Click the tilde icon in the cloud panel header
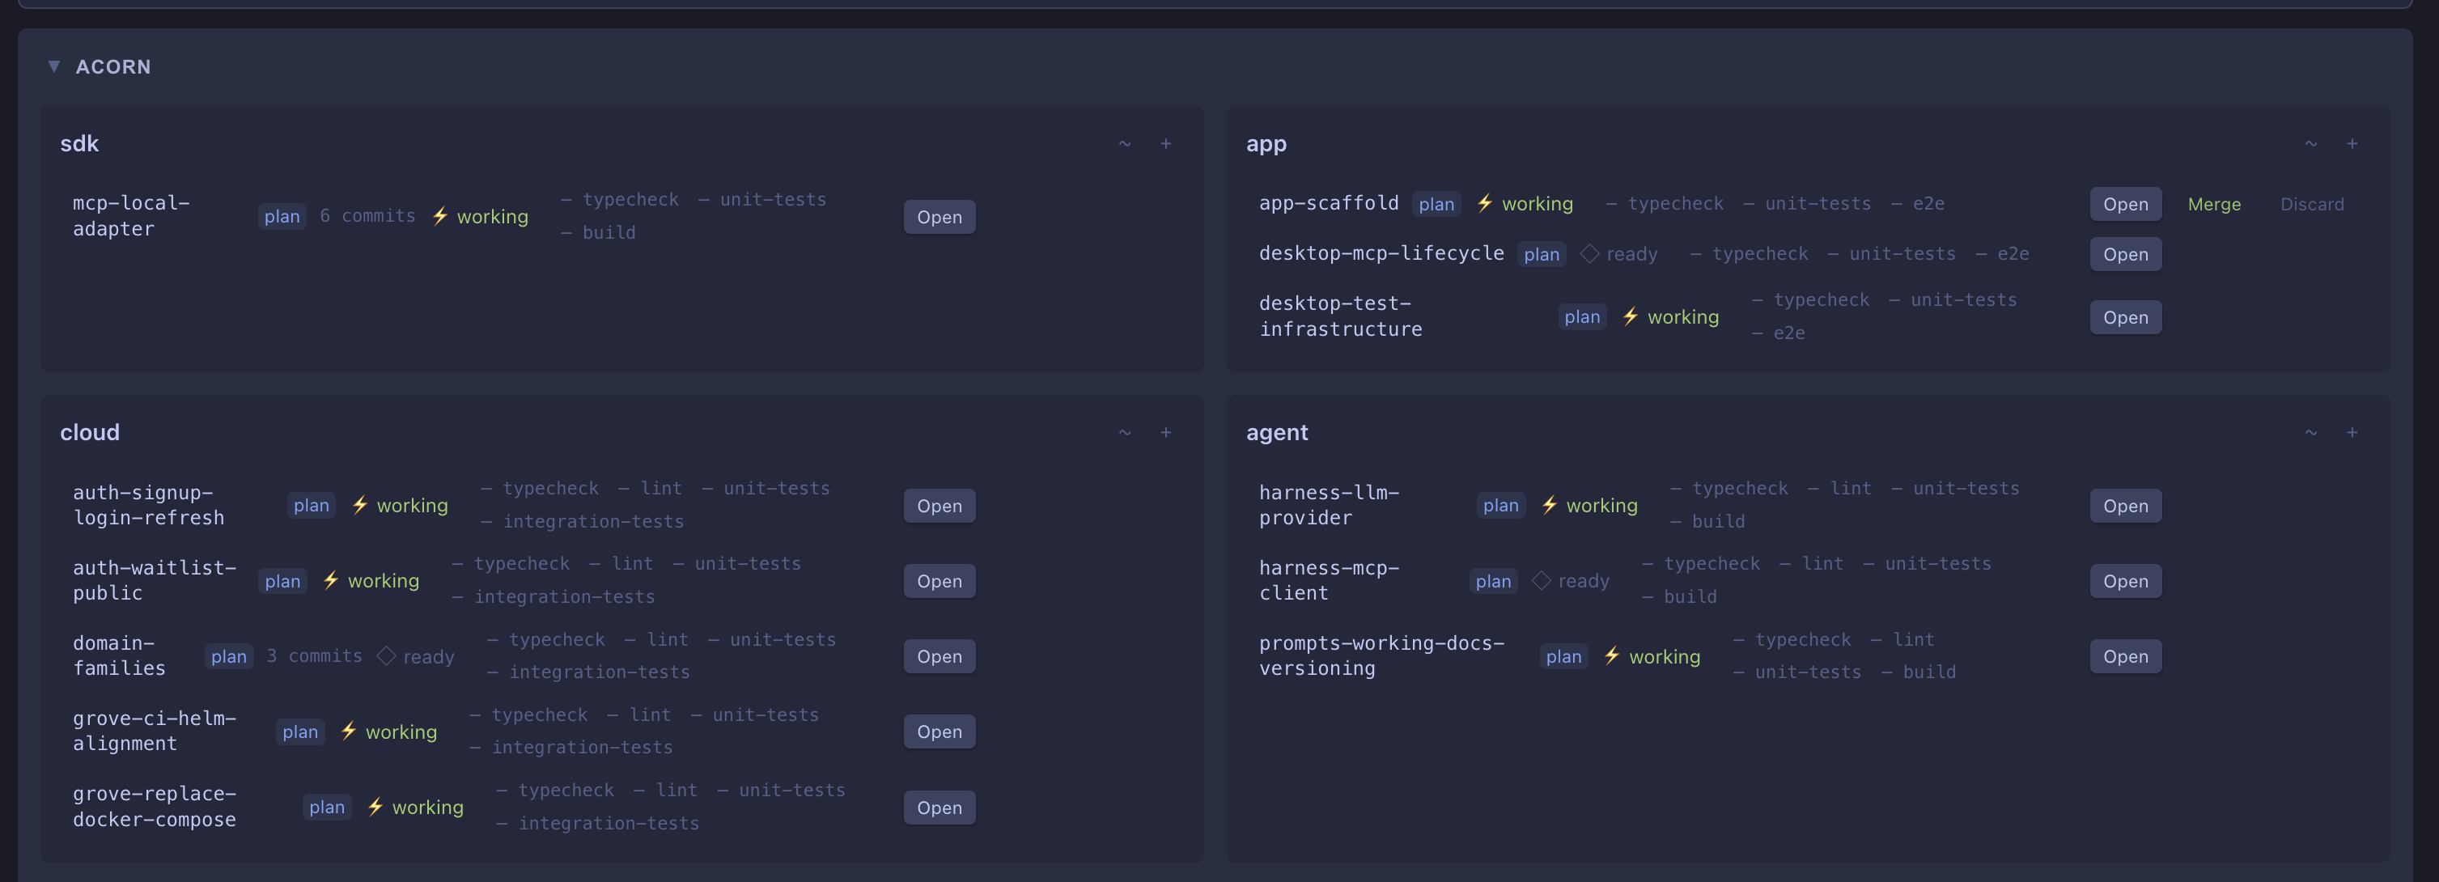 click(1125, 432)
